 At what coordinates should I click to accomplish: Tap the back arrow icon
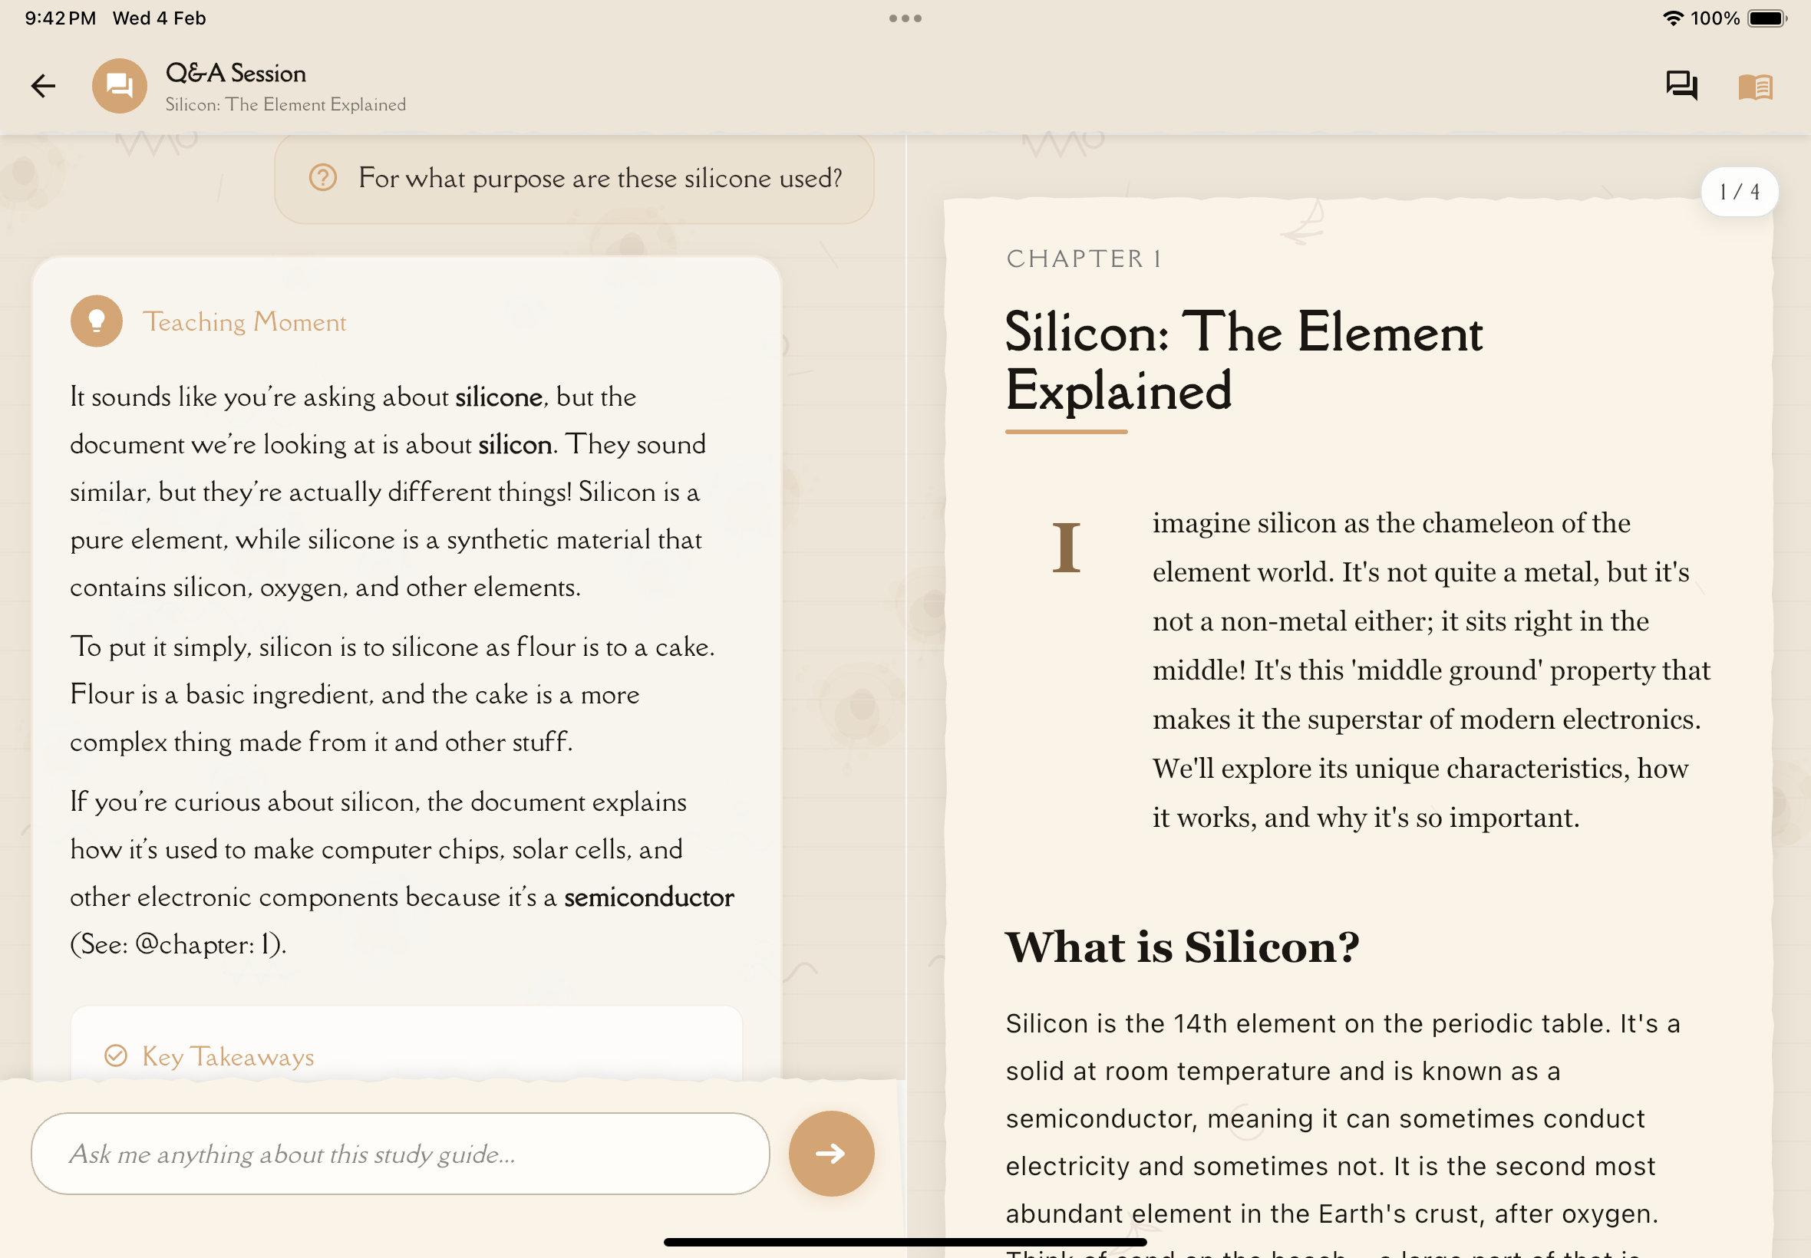[44, 85]
